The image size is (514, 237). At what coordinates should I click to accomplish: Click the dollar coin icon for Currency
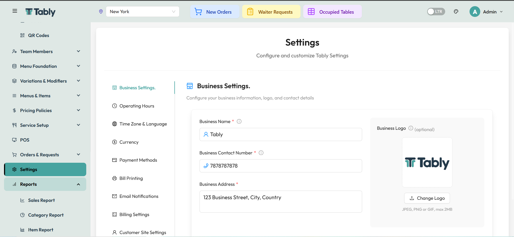[115, 142]
